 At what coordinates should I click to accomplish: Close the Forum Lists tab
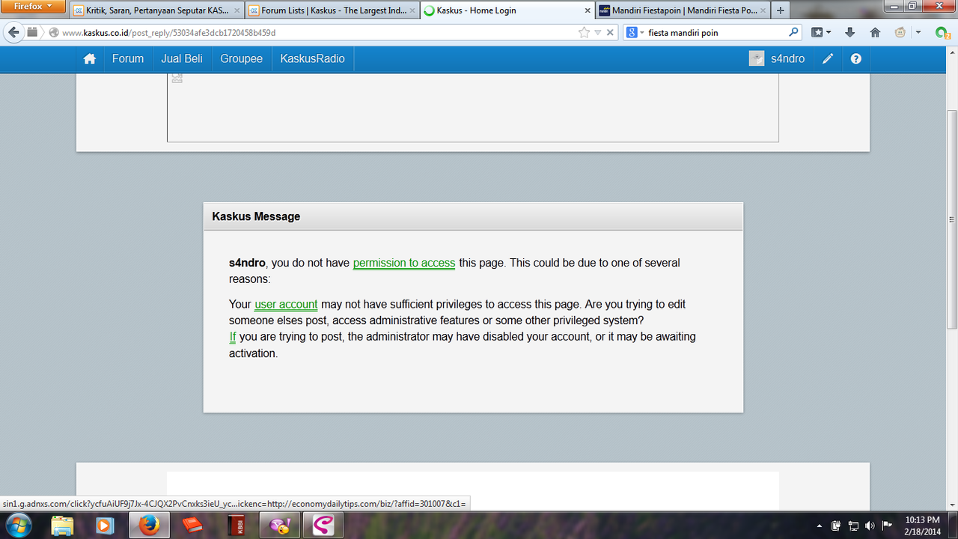412,10
